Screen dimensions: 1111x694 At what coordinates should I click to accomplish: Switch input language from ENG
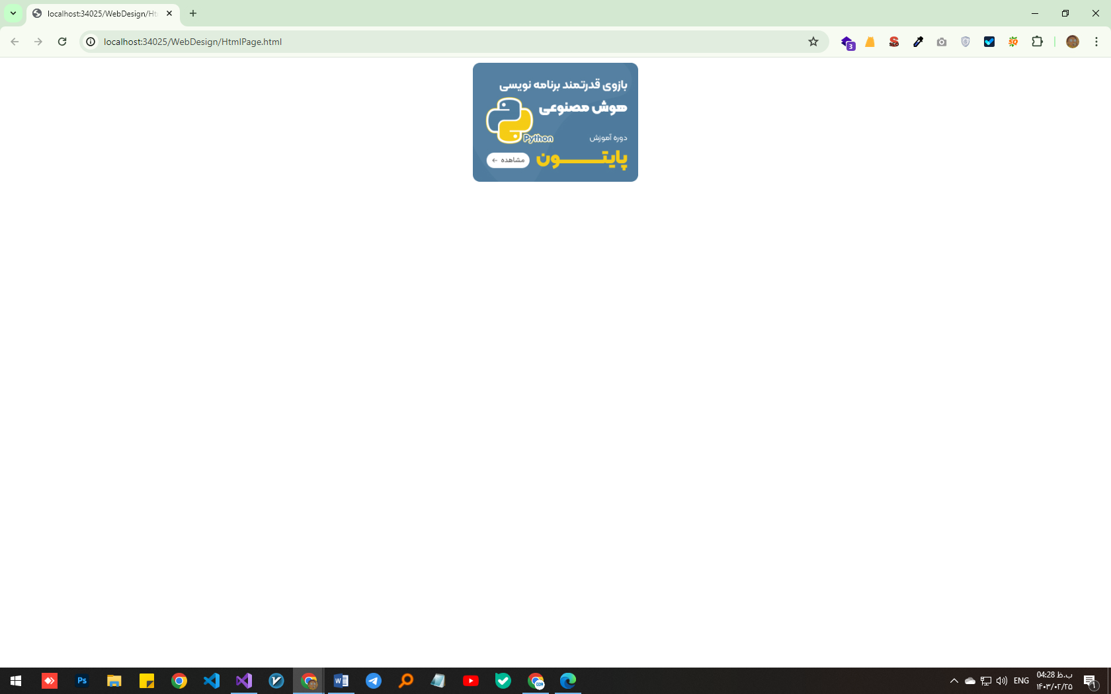point(1022,681)
